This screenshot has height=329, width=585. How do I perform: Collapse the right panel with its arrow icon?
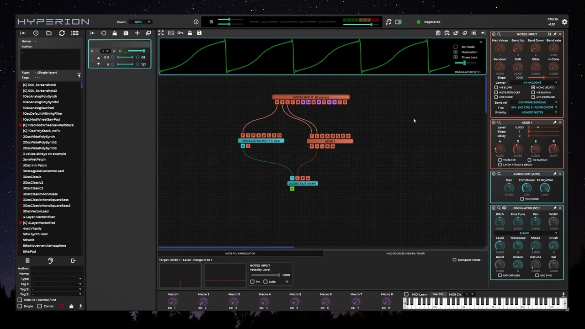click(483, 33)
